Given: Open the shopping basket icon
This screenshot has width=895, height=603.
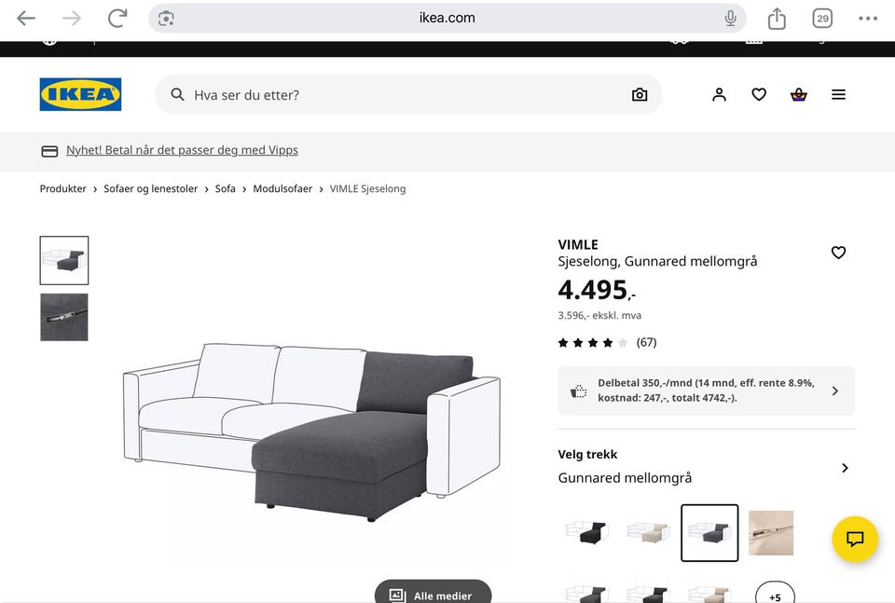Looking at the screenshot, I should tap(799, 95).
